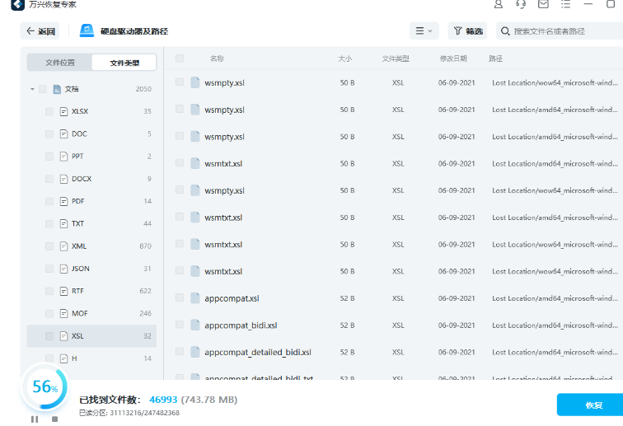Tick the checkbox next to XLSX
623x426 pixels.
click(x=49, y=111)
